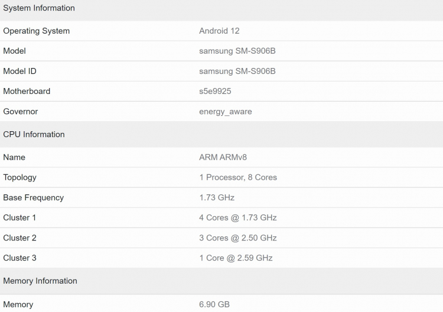Select the ARM ARMv8 name value
Viewport: 443px width, 312px height.
[224, 157]
